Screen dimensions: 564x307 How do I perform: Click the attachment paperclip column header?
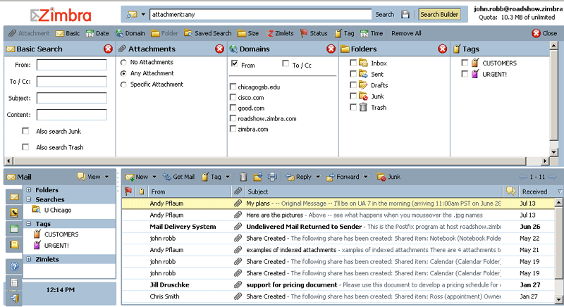(x=238, y=192)
